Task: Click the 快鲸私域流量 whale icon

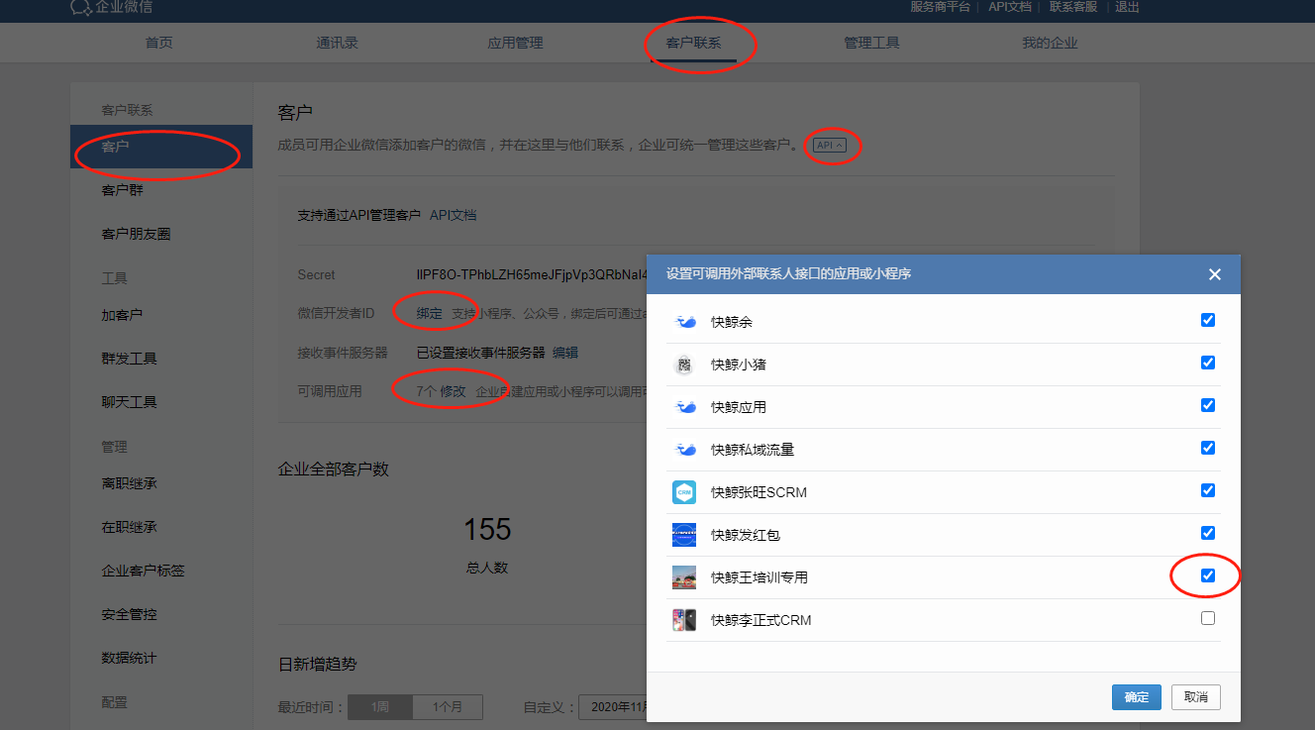Action: tap(684, 450)
